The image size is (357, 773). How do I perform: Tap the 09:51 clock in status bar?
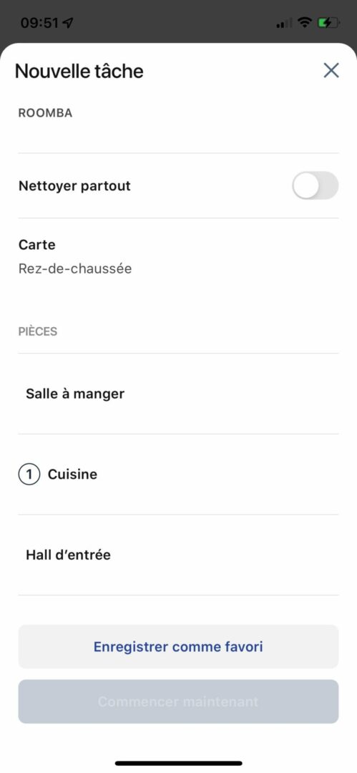click(x=39, y=22)
